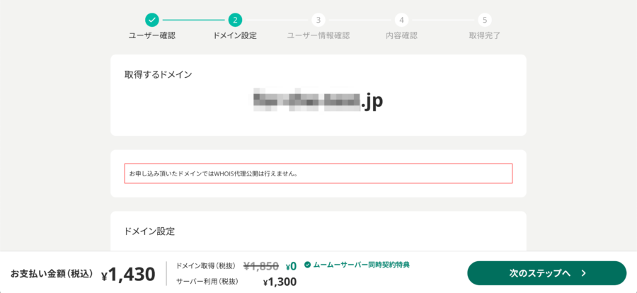The height and width of the screenshot is (293, 637).
Task: Click step 5 circle in progress bar
Action: click(484, 20)
